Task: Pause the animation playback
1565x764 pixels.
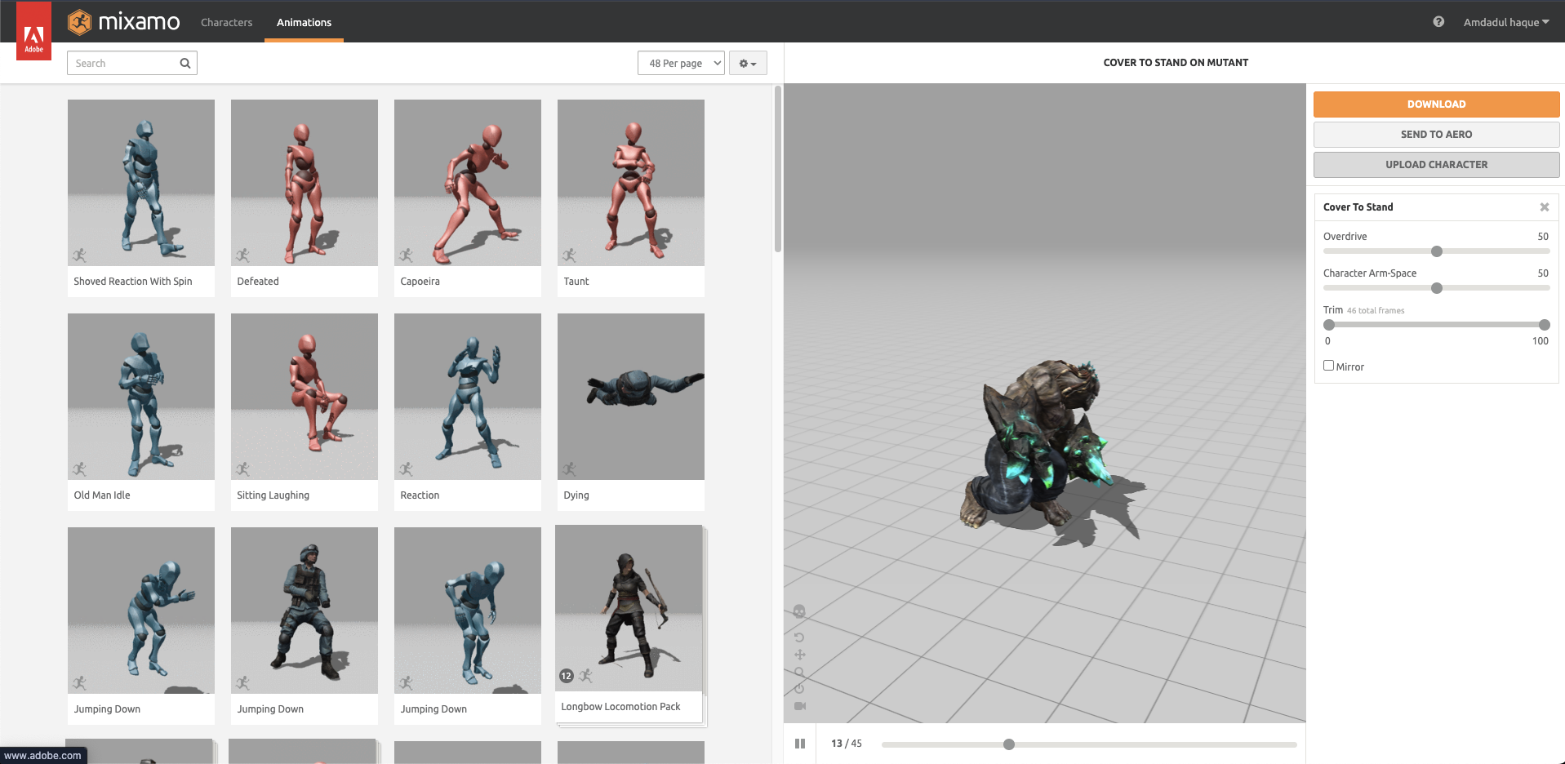Action: (x=800, y=744)
